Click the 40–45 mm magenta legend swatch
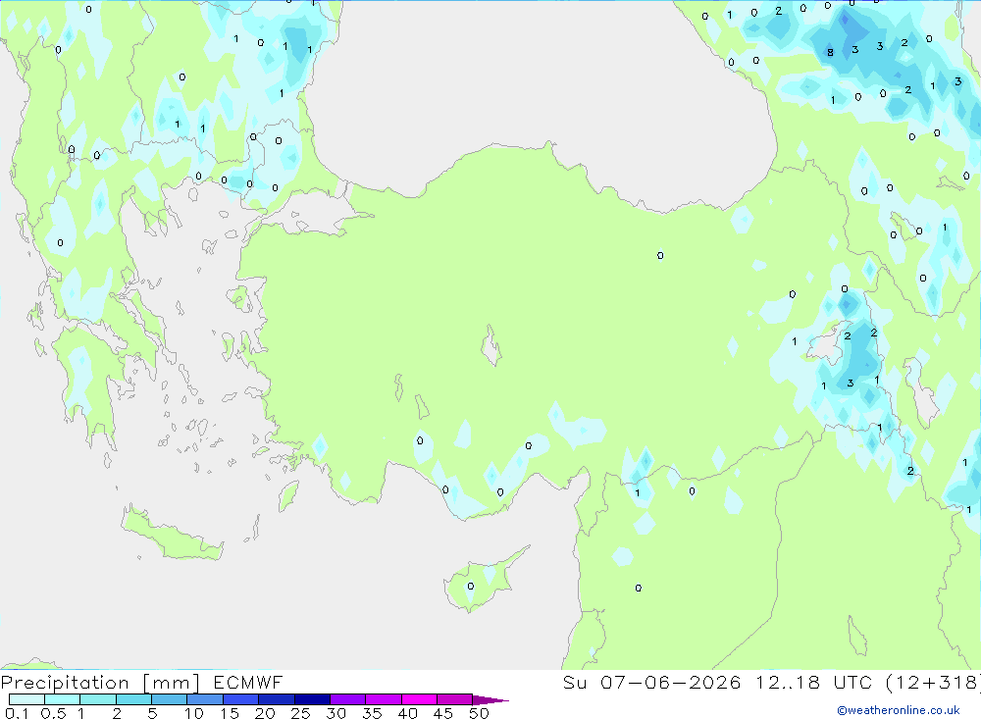 419,699
